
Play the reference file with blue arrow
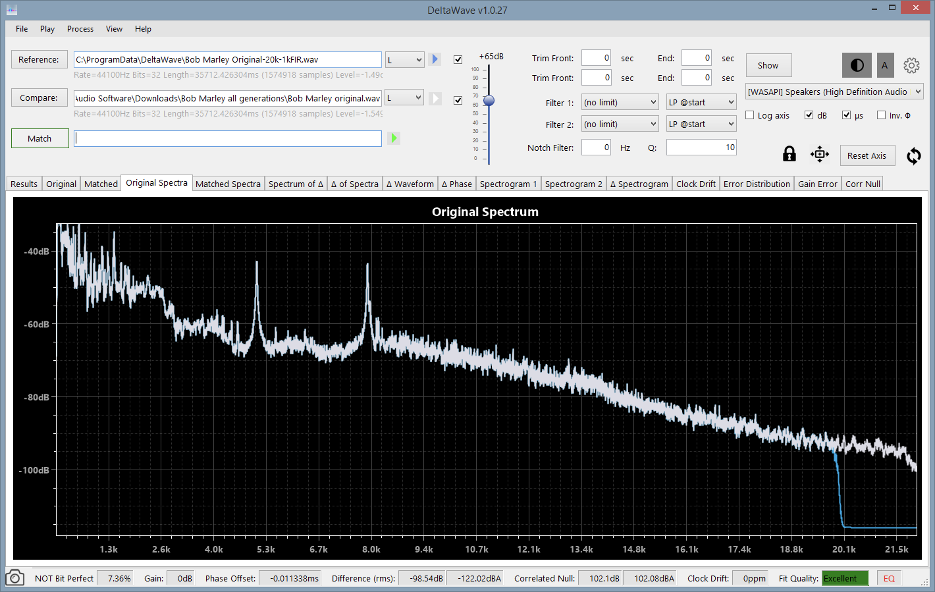point(435,59)
